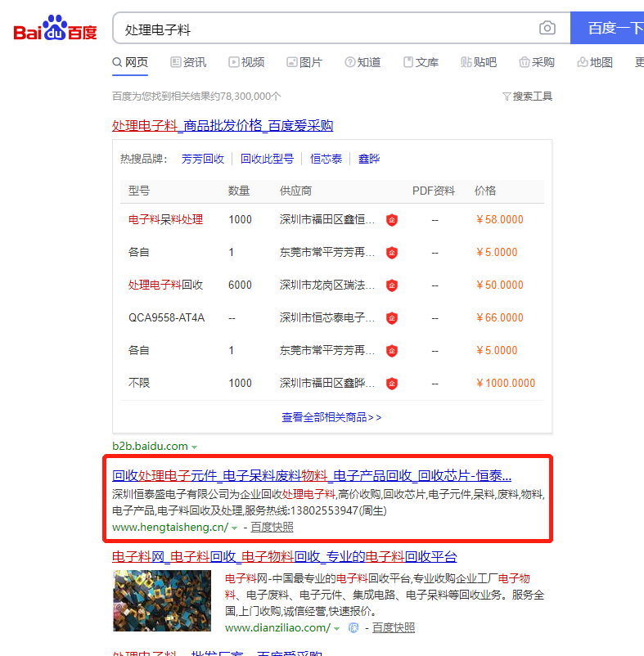Click price ¥50.0000
Image resolution: width=644 pixels, height=656 pixels.
point(500,285)
